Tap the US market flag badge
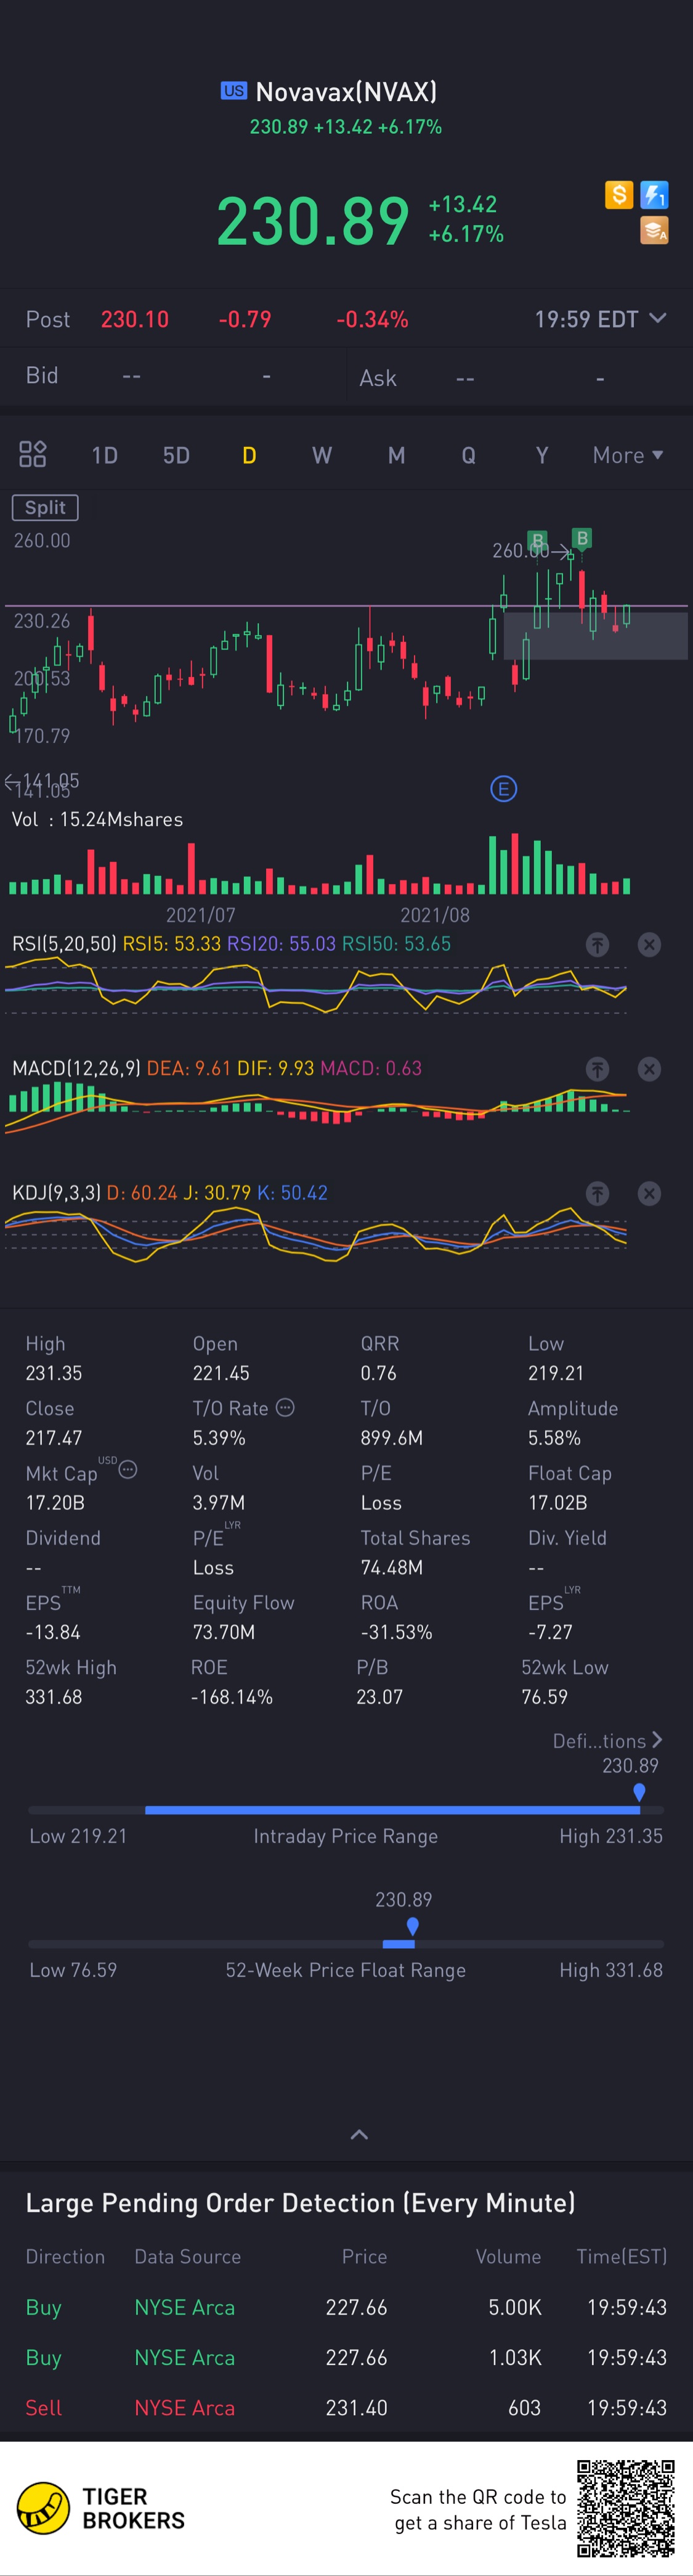 [x=233, y=91]
